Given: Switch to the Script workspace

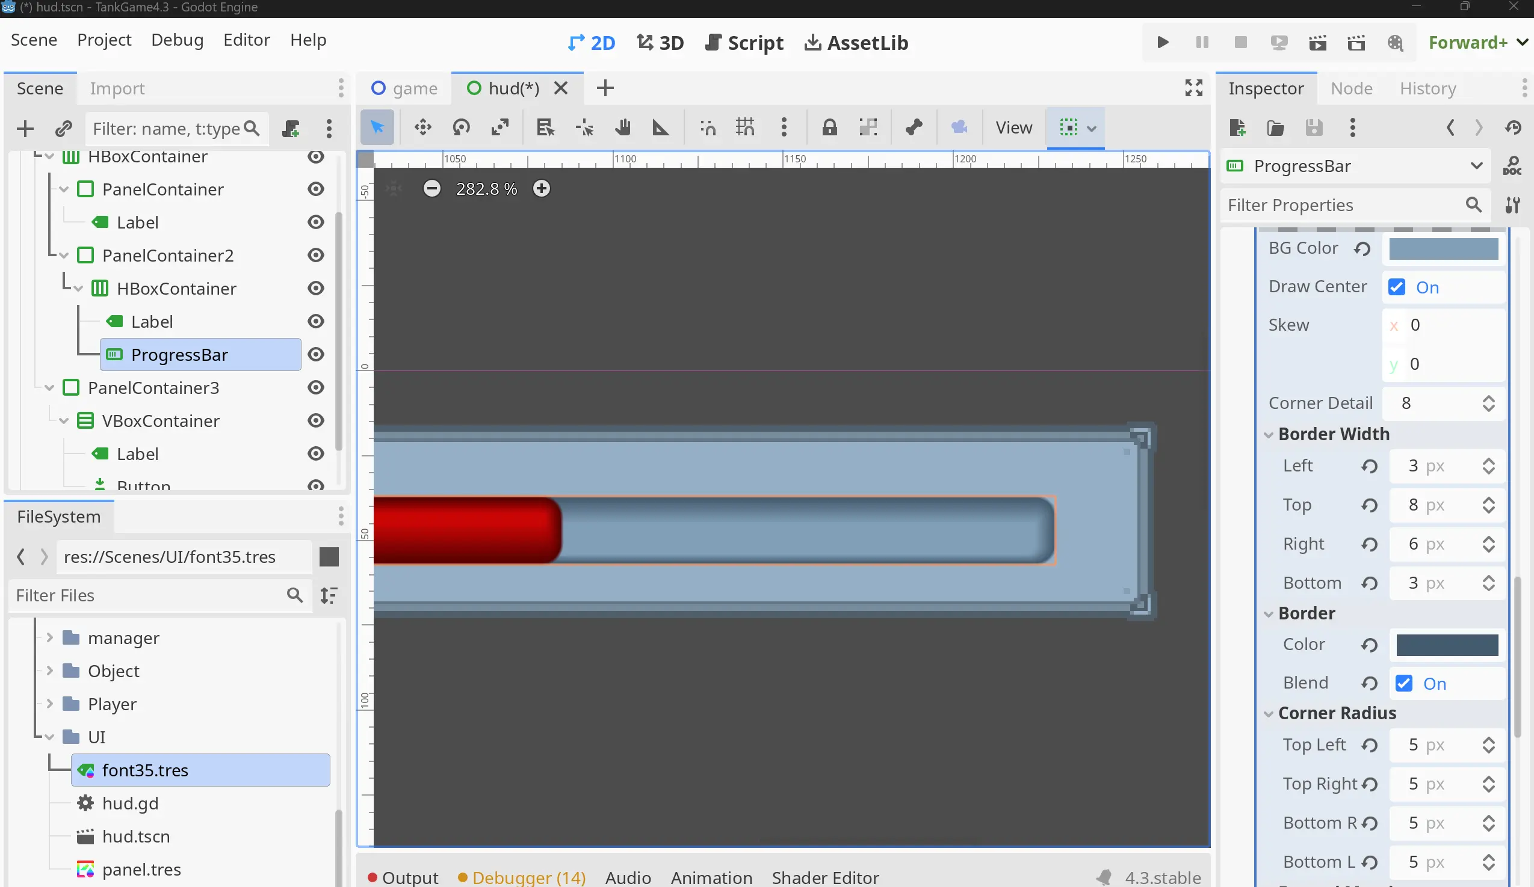Looking at the screenshot, I should 744,43.
